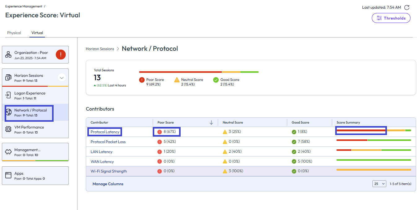Screen dimensions: 417x210
Task: Click the Protocol Packet Loss score summary bar
Action: [374, 140]
